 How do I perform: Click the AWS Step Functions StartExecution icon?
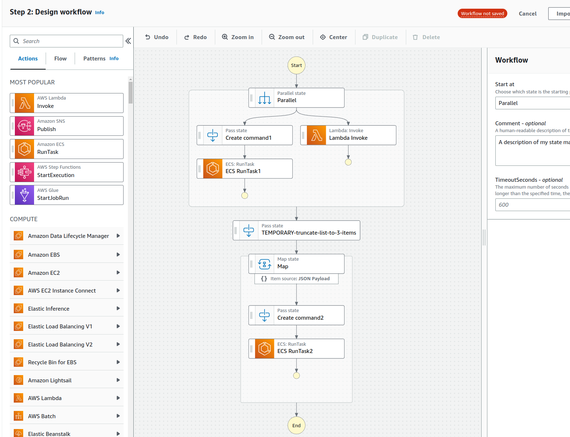(x=24, y=172)
